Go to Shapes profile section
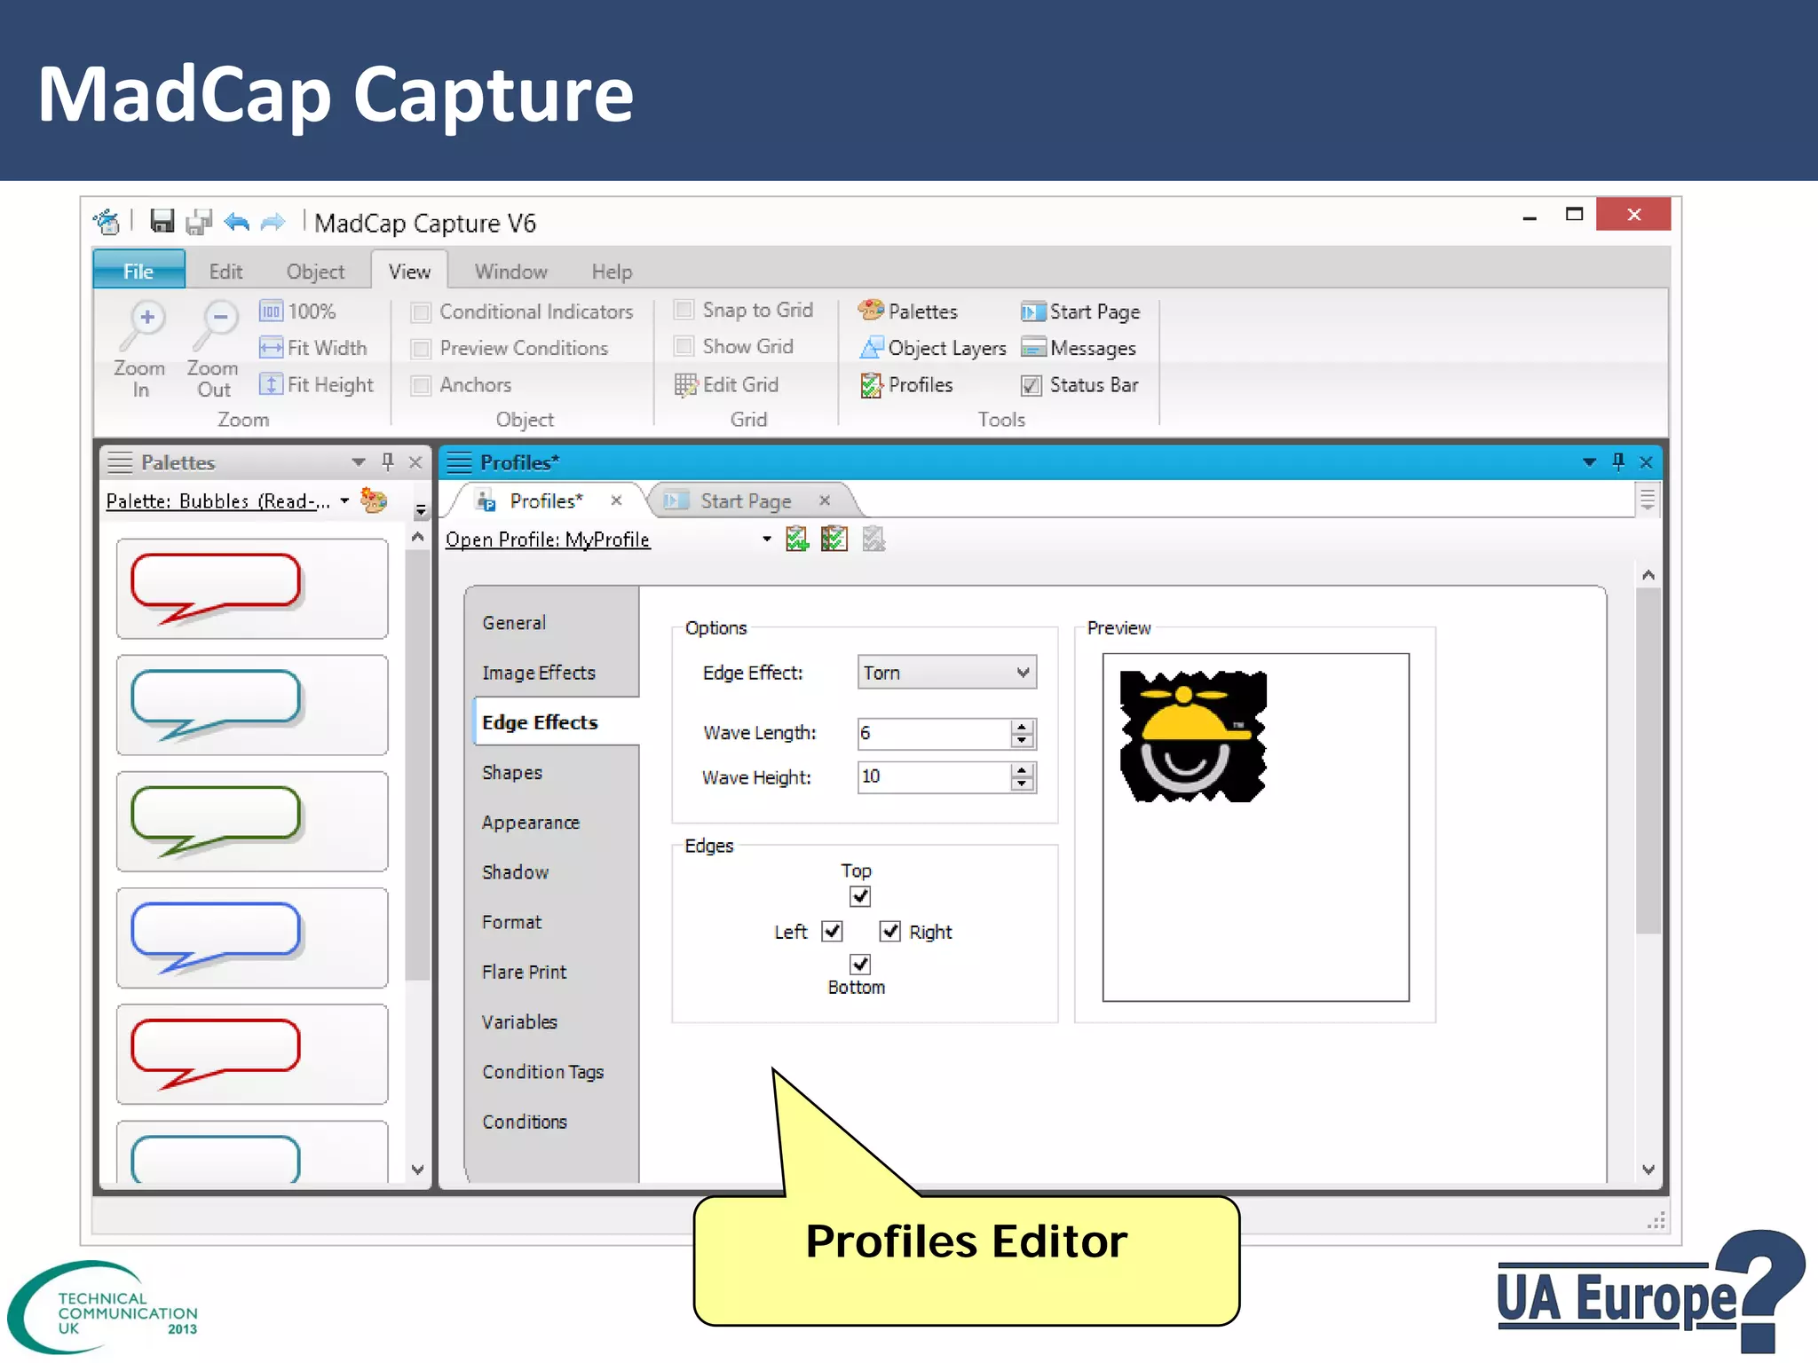This screenshot has width=1818, height=1363. 512,772
